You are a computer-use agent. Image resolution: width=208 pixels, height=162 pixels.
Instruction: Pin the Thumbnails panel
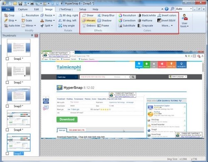[x=32, y=35]
